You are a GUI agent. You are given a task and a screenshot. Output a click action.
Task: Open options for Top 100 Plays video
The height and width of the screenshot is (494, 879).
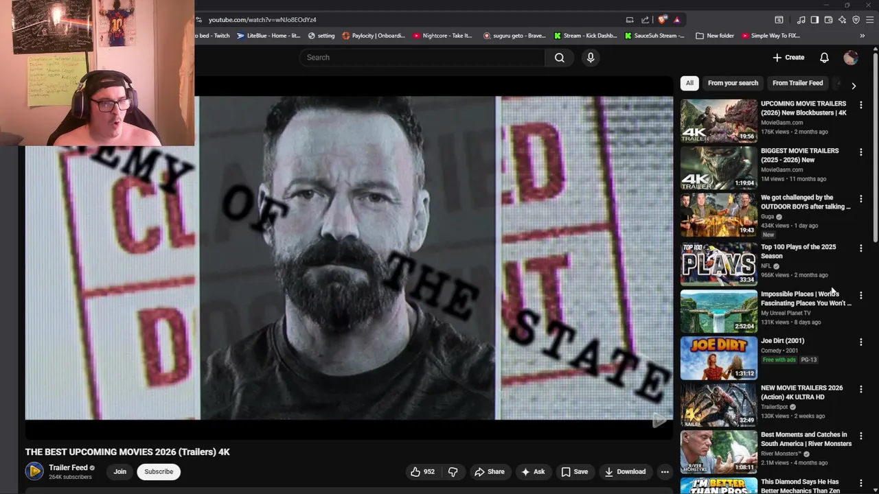[x=861, y=248]
